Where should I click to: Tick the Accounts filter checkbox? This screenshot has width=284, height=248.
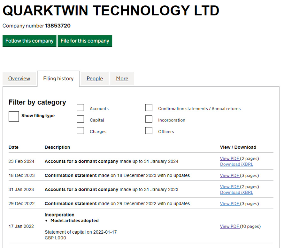[x=81, y=108]
